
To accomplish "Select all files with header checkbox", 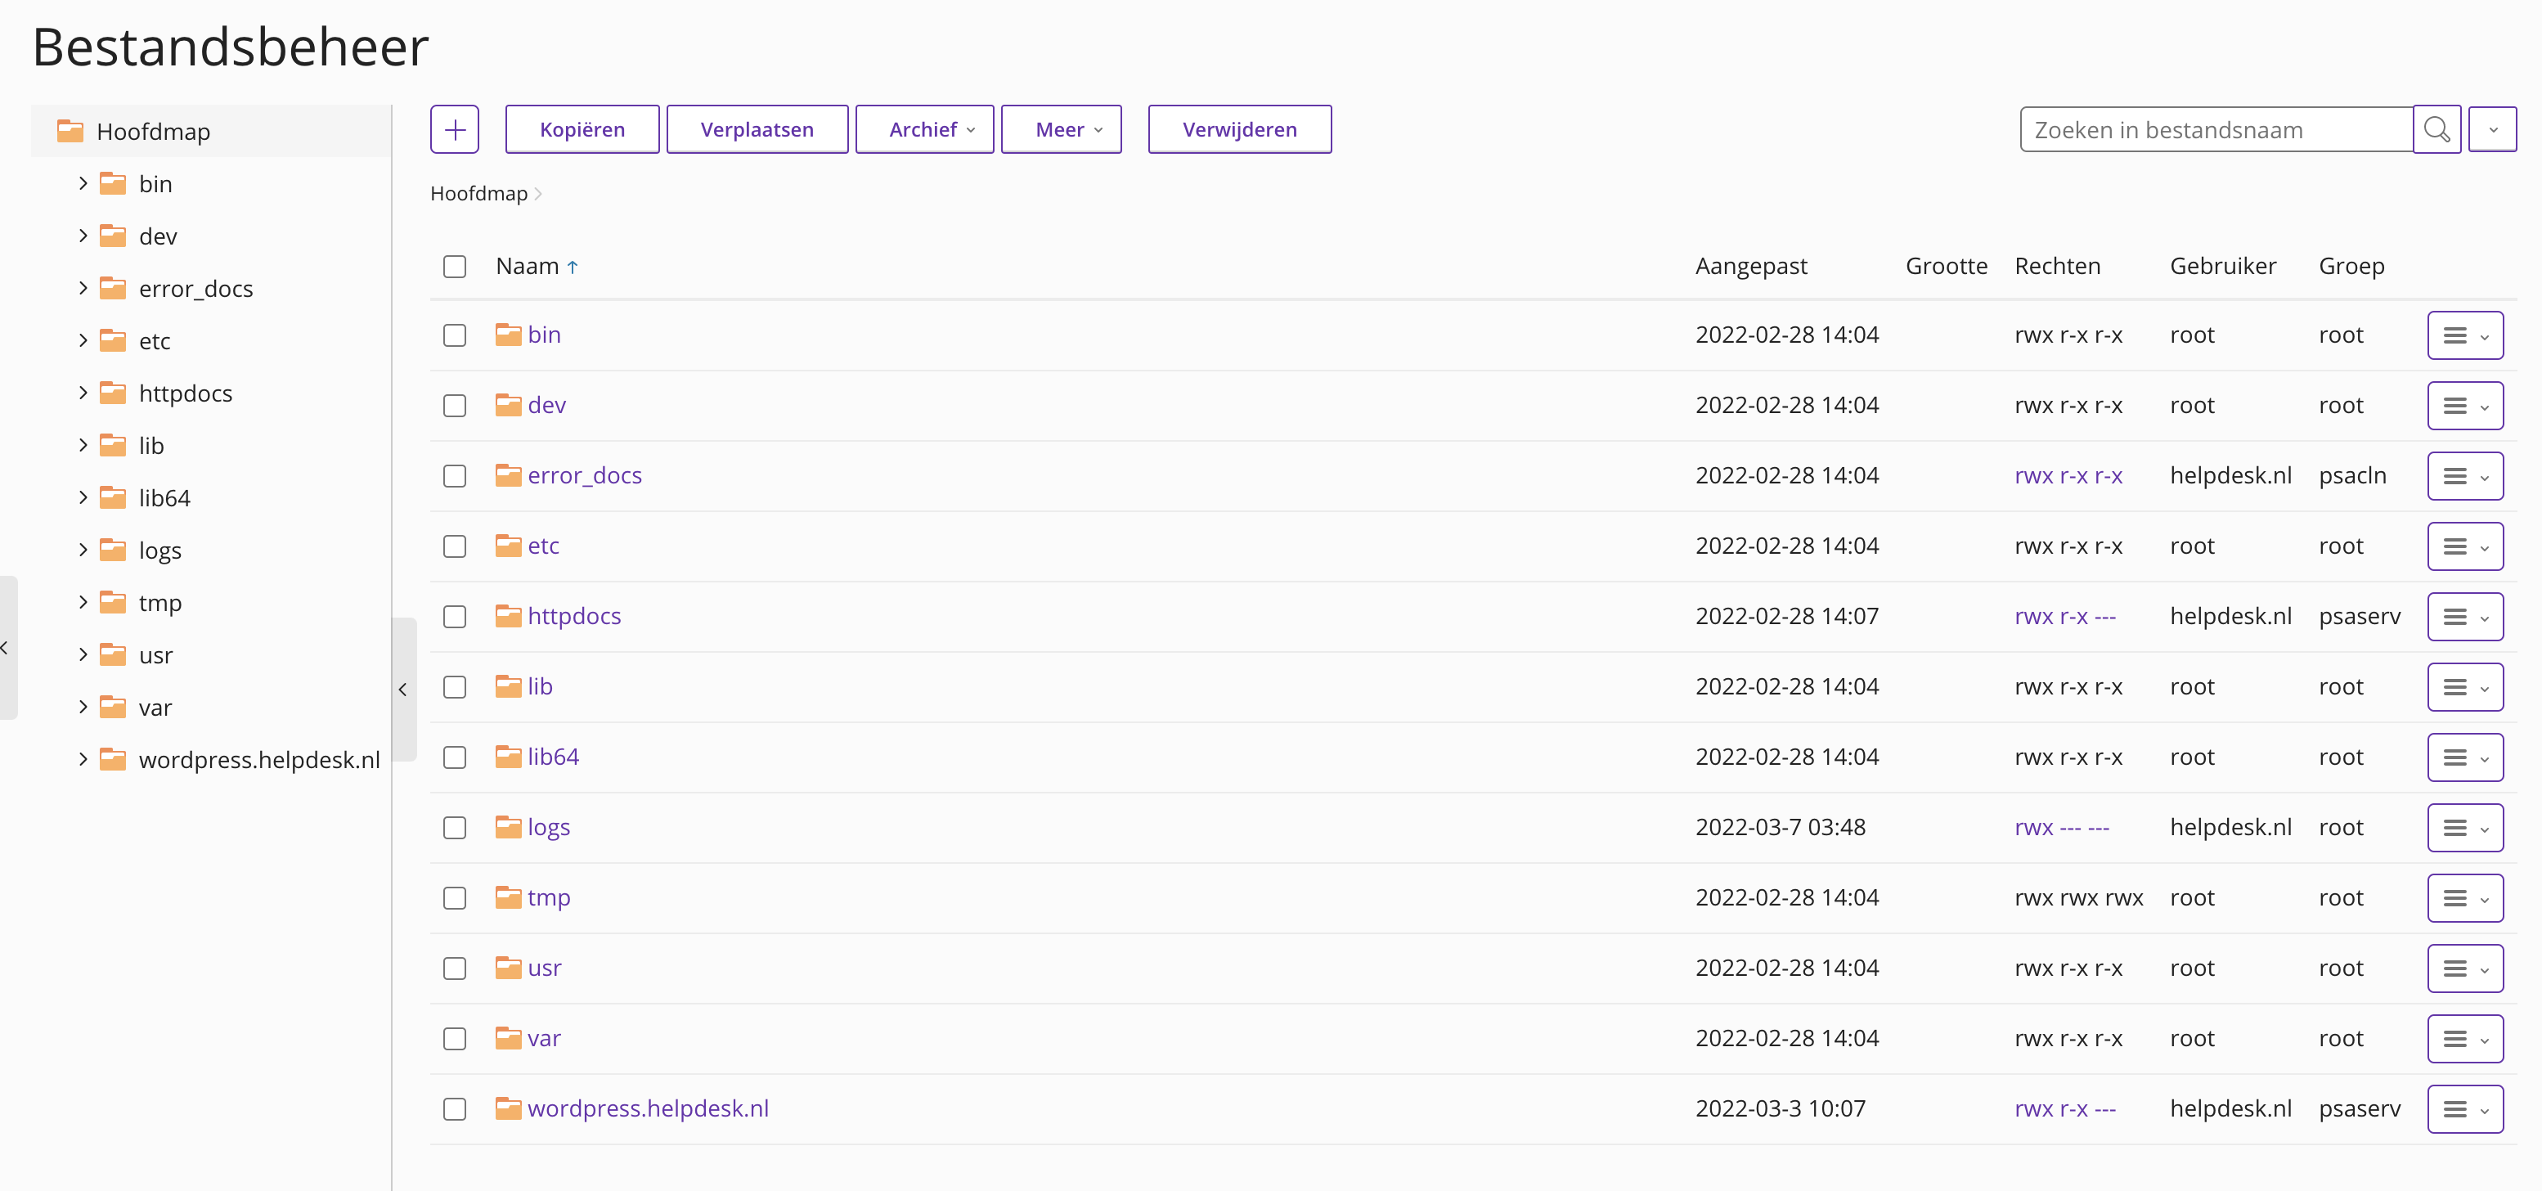I will pyautogui.click(x=454, y=267).
